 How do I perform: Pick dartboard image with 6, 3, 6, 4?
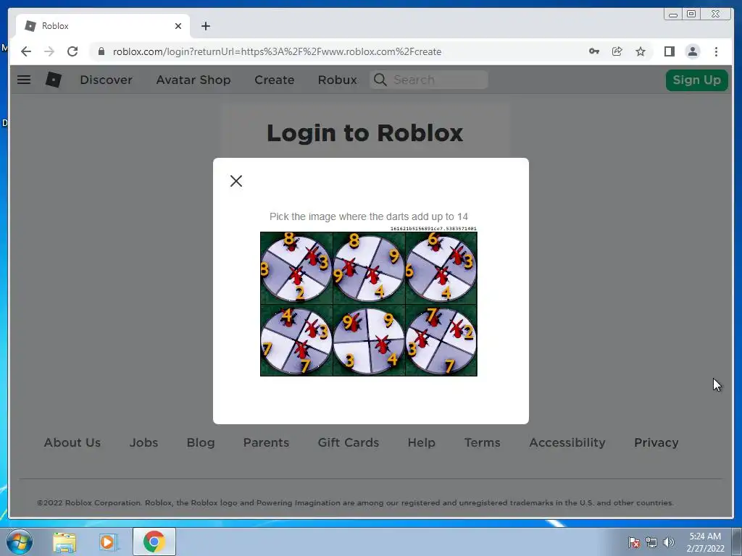click(441, 268)
